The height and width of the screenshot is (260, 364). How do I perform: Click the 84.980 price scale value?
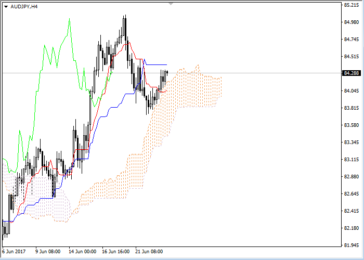(351, 22)
